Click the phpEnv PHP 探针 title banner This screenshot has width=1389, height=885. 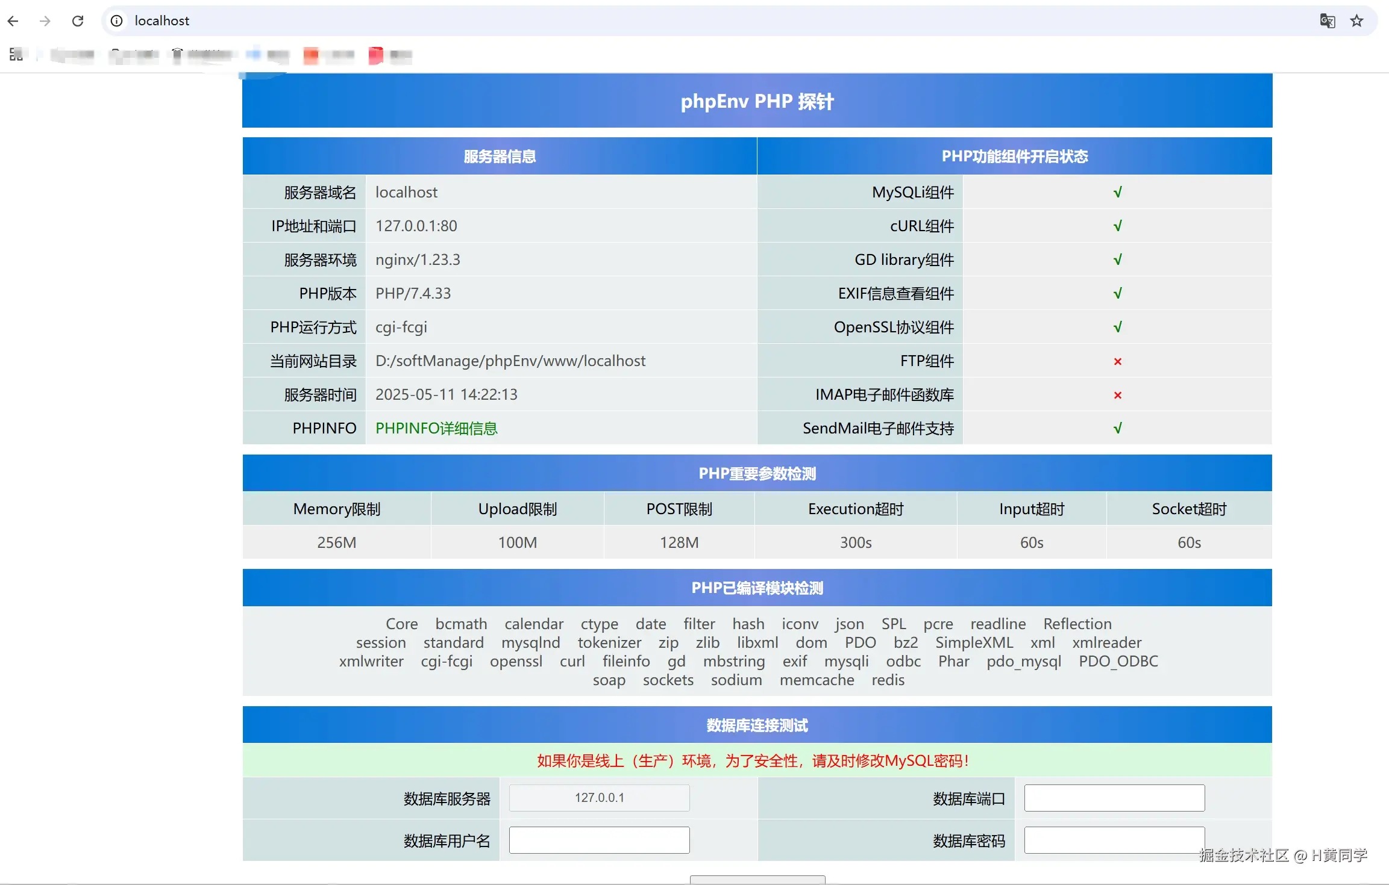[757, 101]
